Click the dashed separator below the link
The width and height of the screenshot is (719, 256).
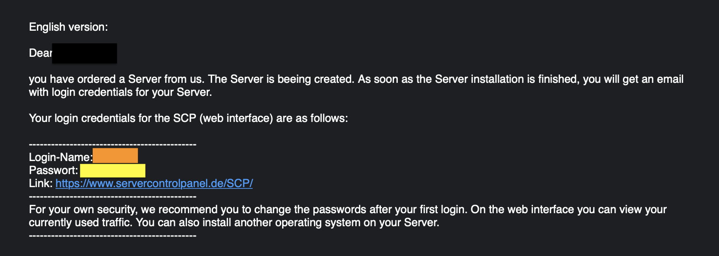tap(112, 196)
